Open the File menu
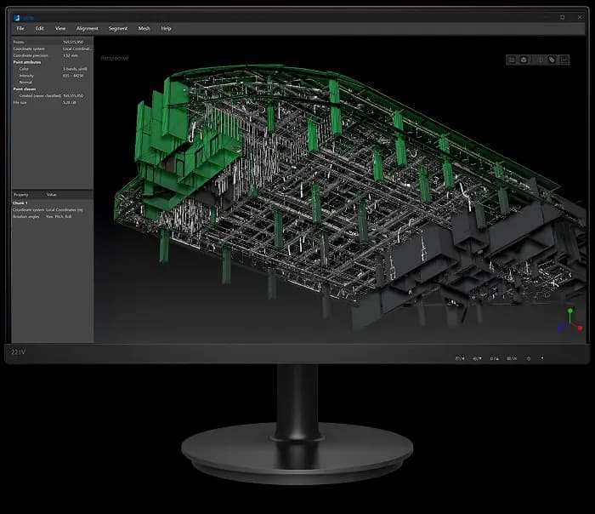 20,28
